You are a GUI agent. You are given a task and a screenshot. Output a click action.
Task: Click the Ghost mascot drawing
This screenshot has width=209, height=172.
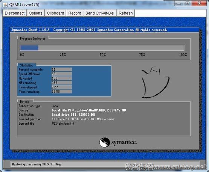156,82
